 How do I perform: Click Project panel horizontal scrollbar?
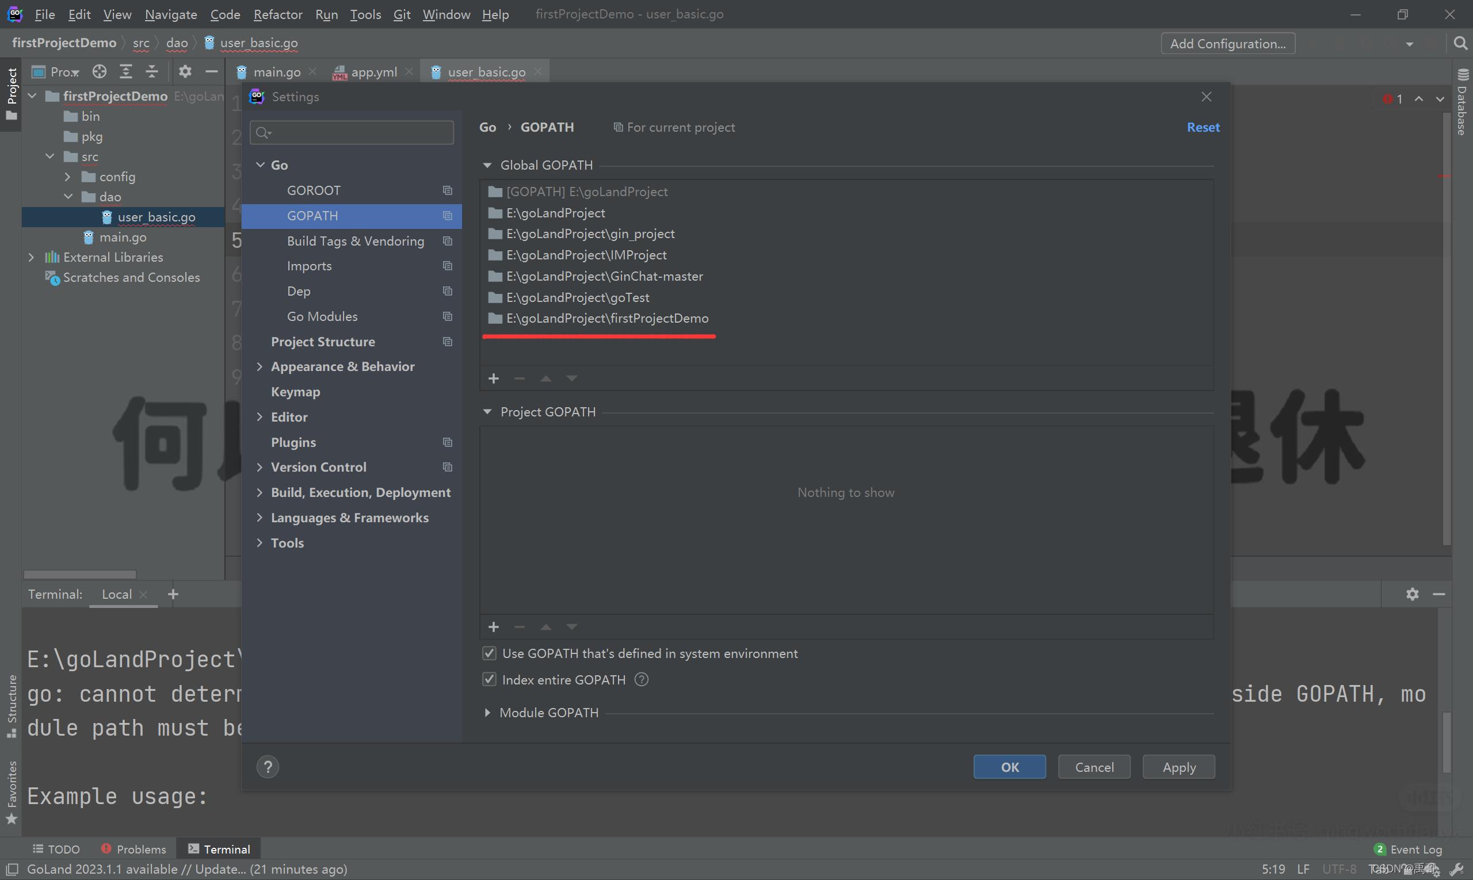pos(79,574)
